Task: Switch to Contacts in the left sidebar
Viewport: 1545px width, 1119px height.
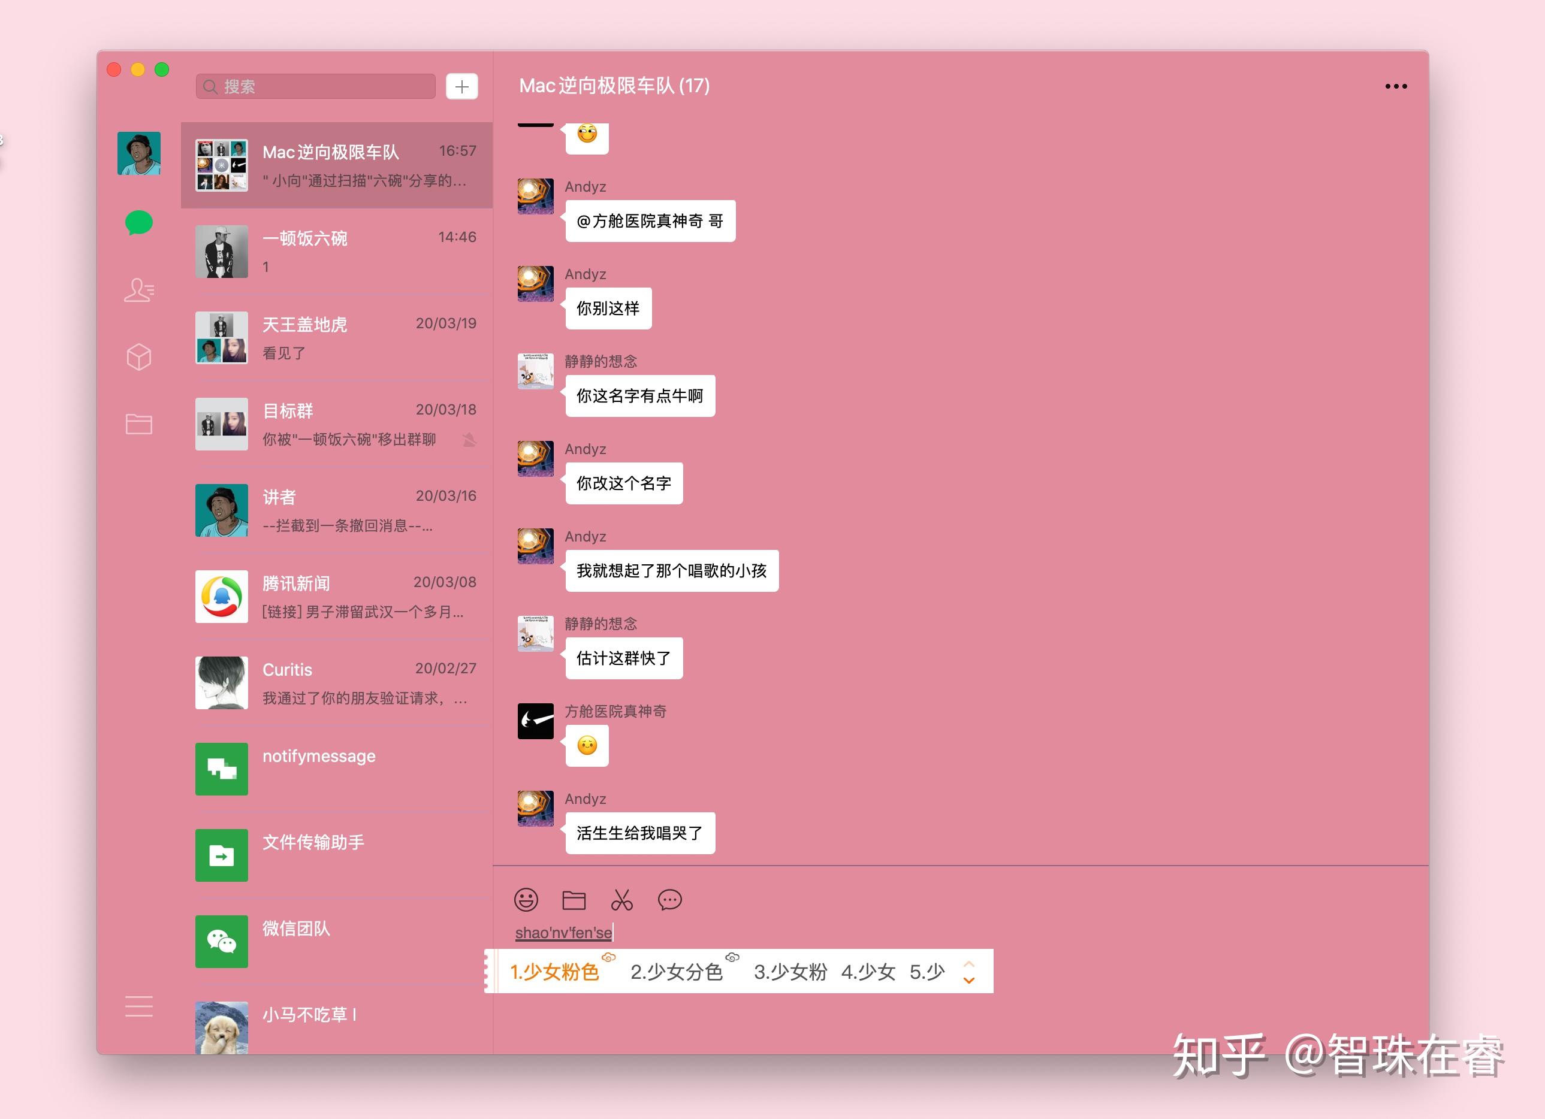Action: coord(139,291)
